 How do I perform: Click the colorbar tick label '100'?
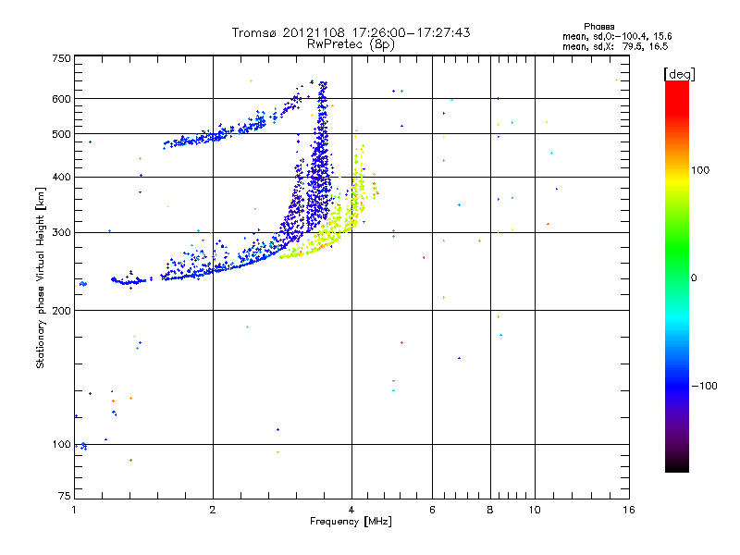point(700,170)
